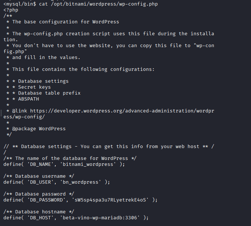Click 'The base configuration for WordPress' line
This screenshot has width=251, height=226.
tap(65, 22)
